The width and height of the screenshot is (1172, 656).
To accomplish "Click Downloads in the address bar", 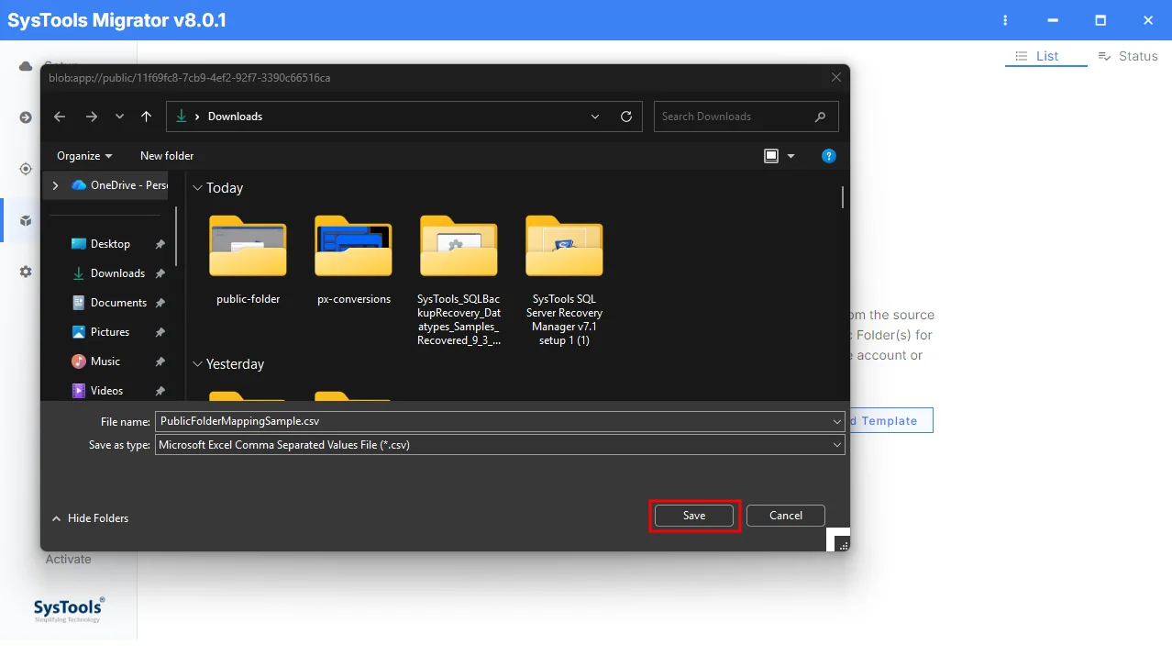I will click(235, 117).
